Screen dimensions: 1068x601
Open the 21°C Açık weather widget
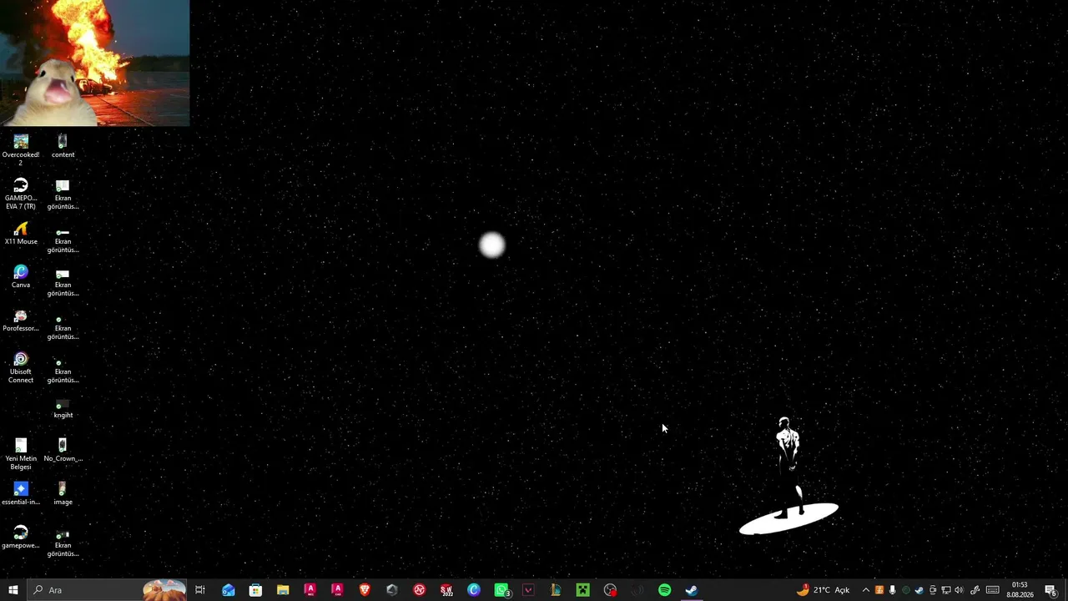[823, 590]
